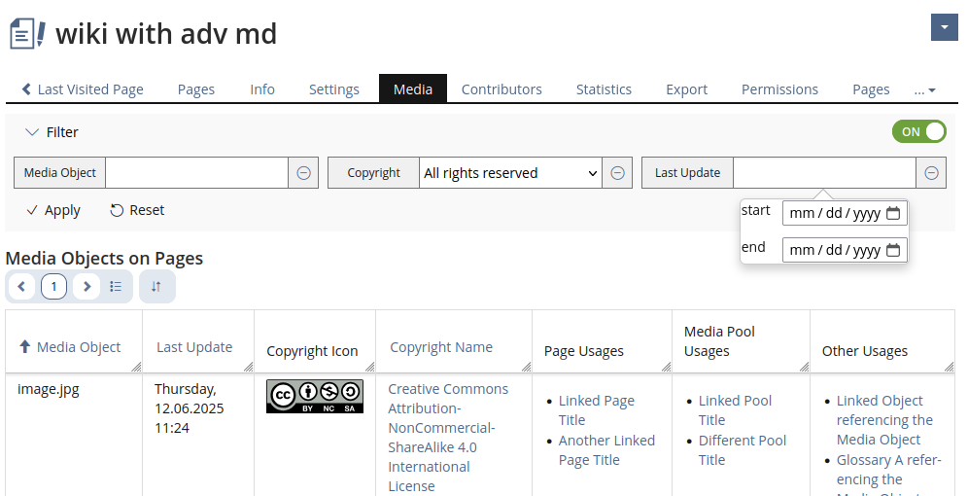Open the rows-per-page list icon
The image size is (968, 496).
pos(116,287)
